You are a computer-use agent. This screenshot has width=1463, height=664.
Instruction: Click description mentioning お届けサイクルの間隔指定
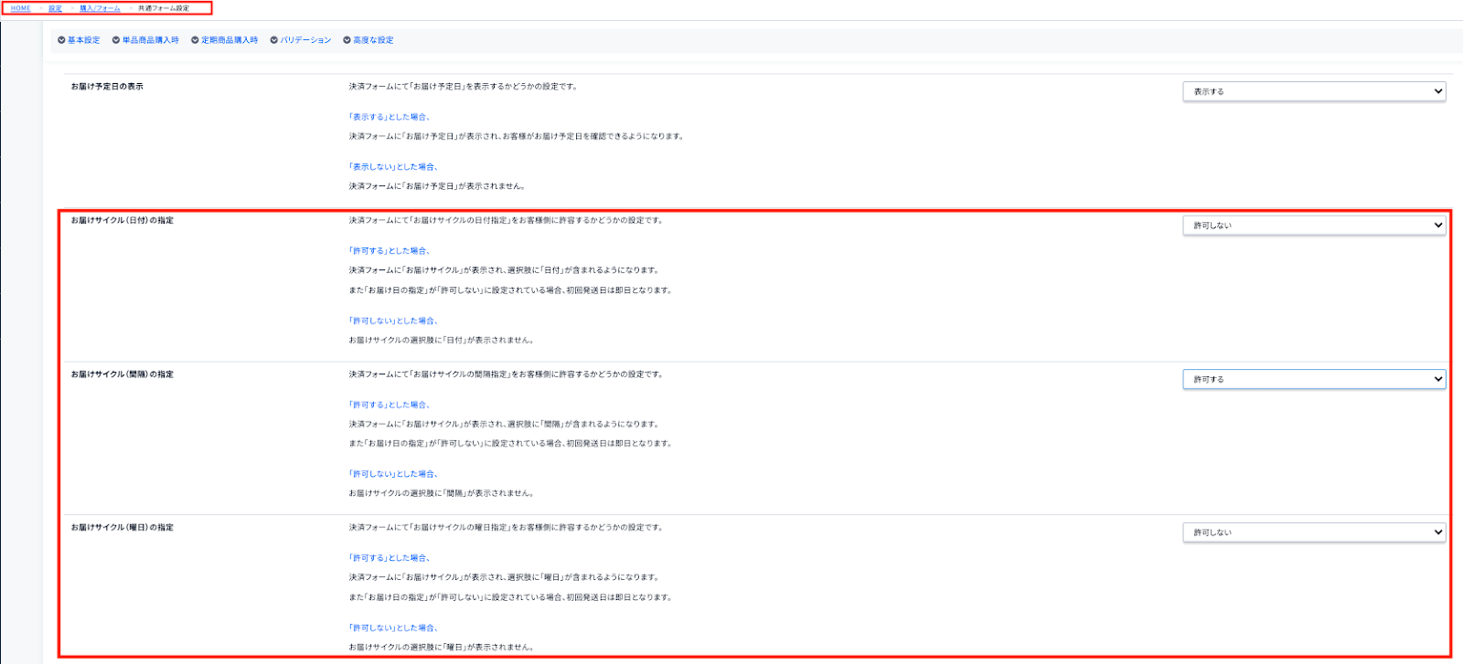pyautogui.click(x=506, y=374)
